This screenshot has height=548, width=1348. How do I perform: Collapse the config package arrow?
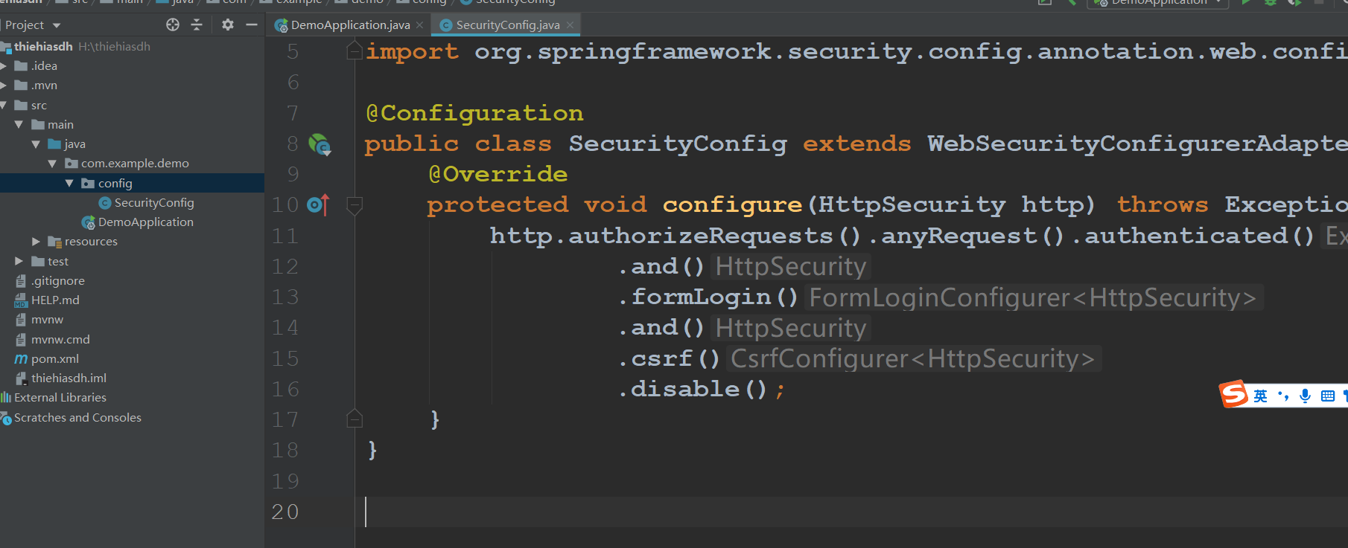[69, 183]
